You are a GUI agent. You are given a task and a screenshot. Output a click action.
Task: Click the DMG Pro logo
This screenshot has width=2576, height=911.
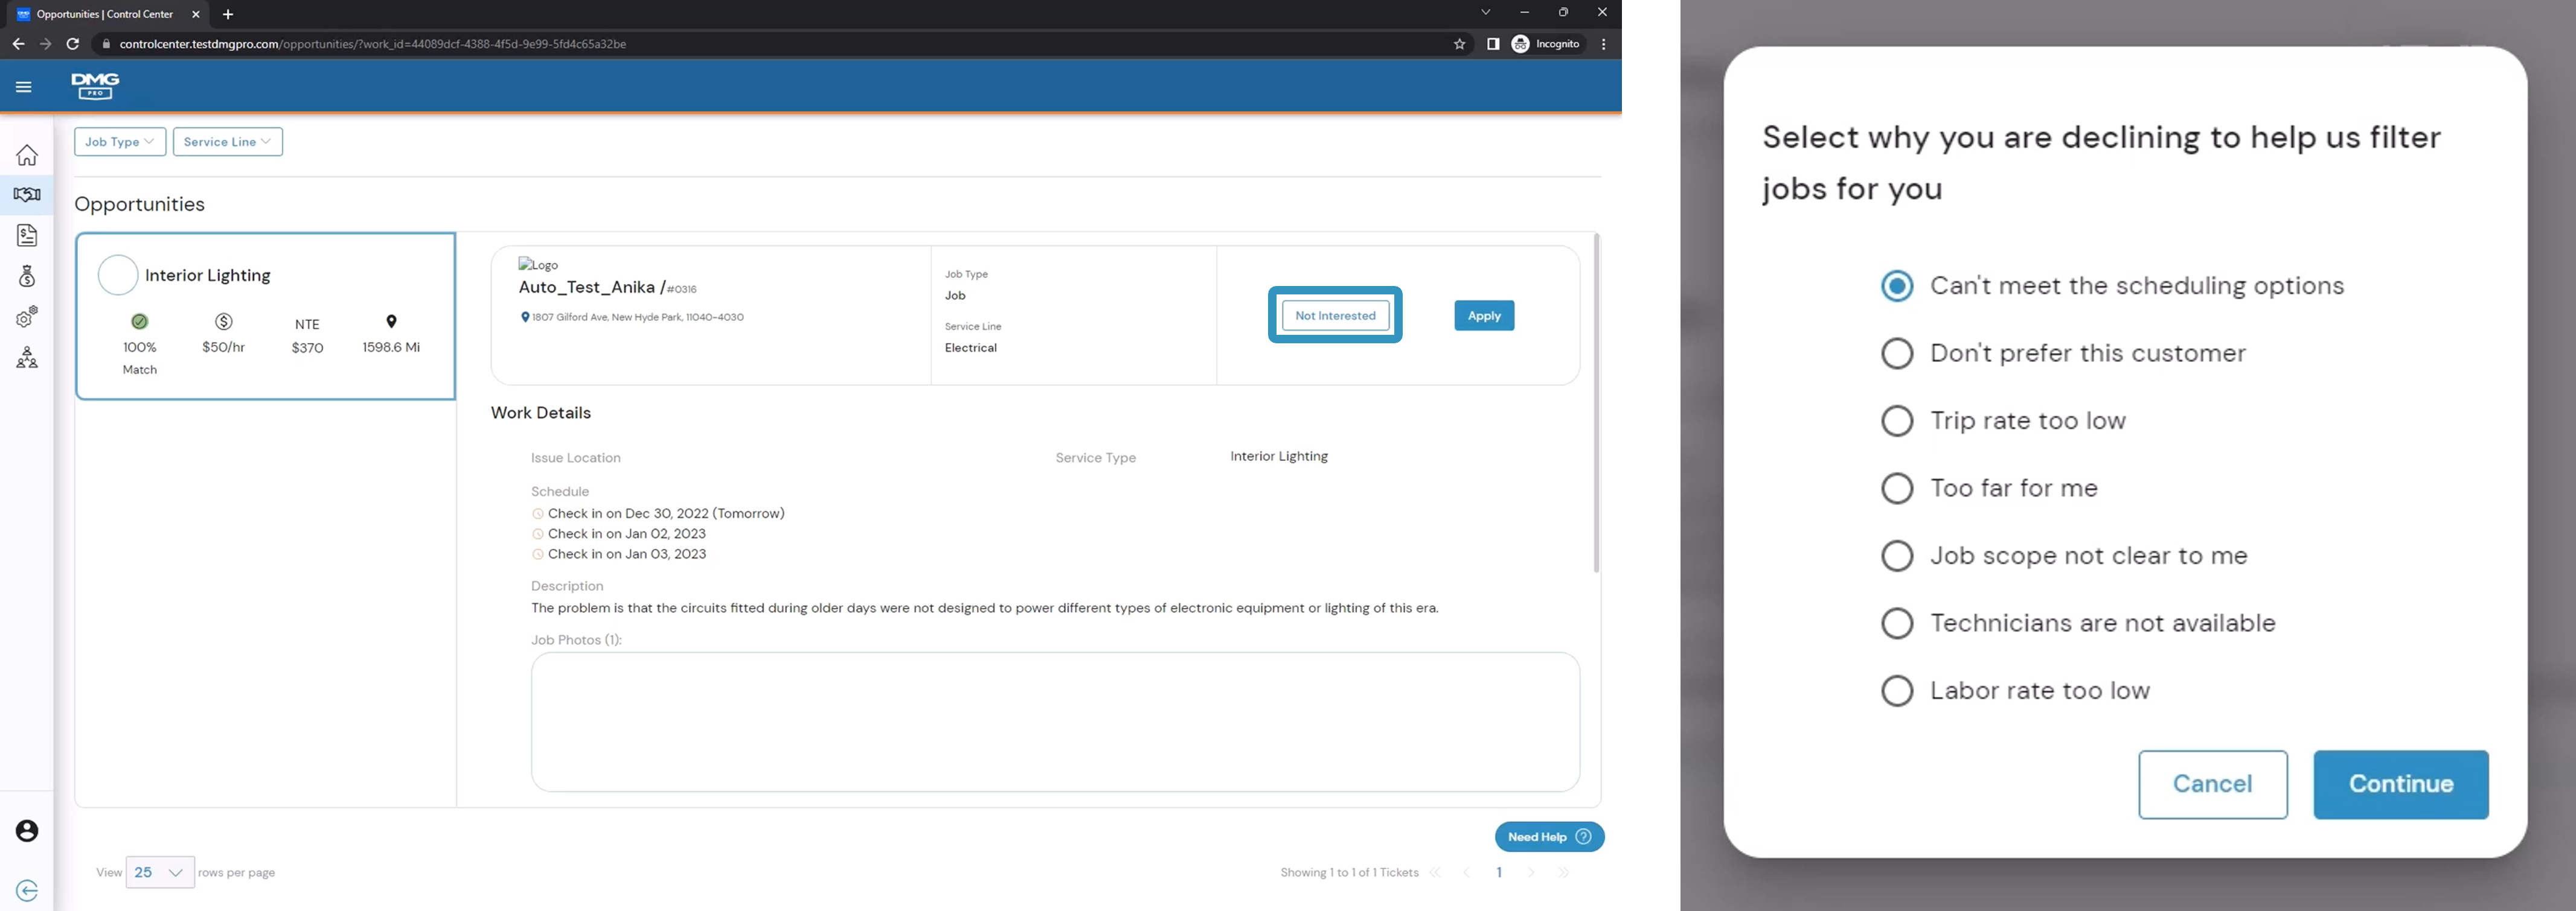tap(95, 86)
